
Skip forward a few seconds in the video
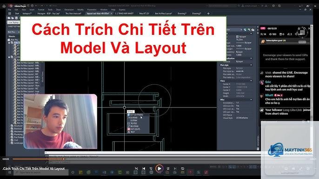pyautogui.click(x=168, y=168)
